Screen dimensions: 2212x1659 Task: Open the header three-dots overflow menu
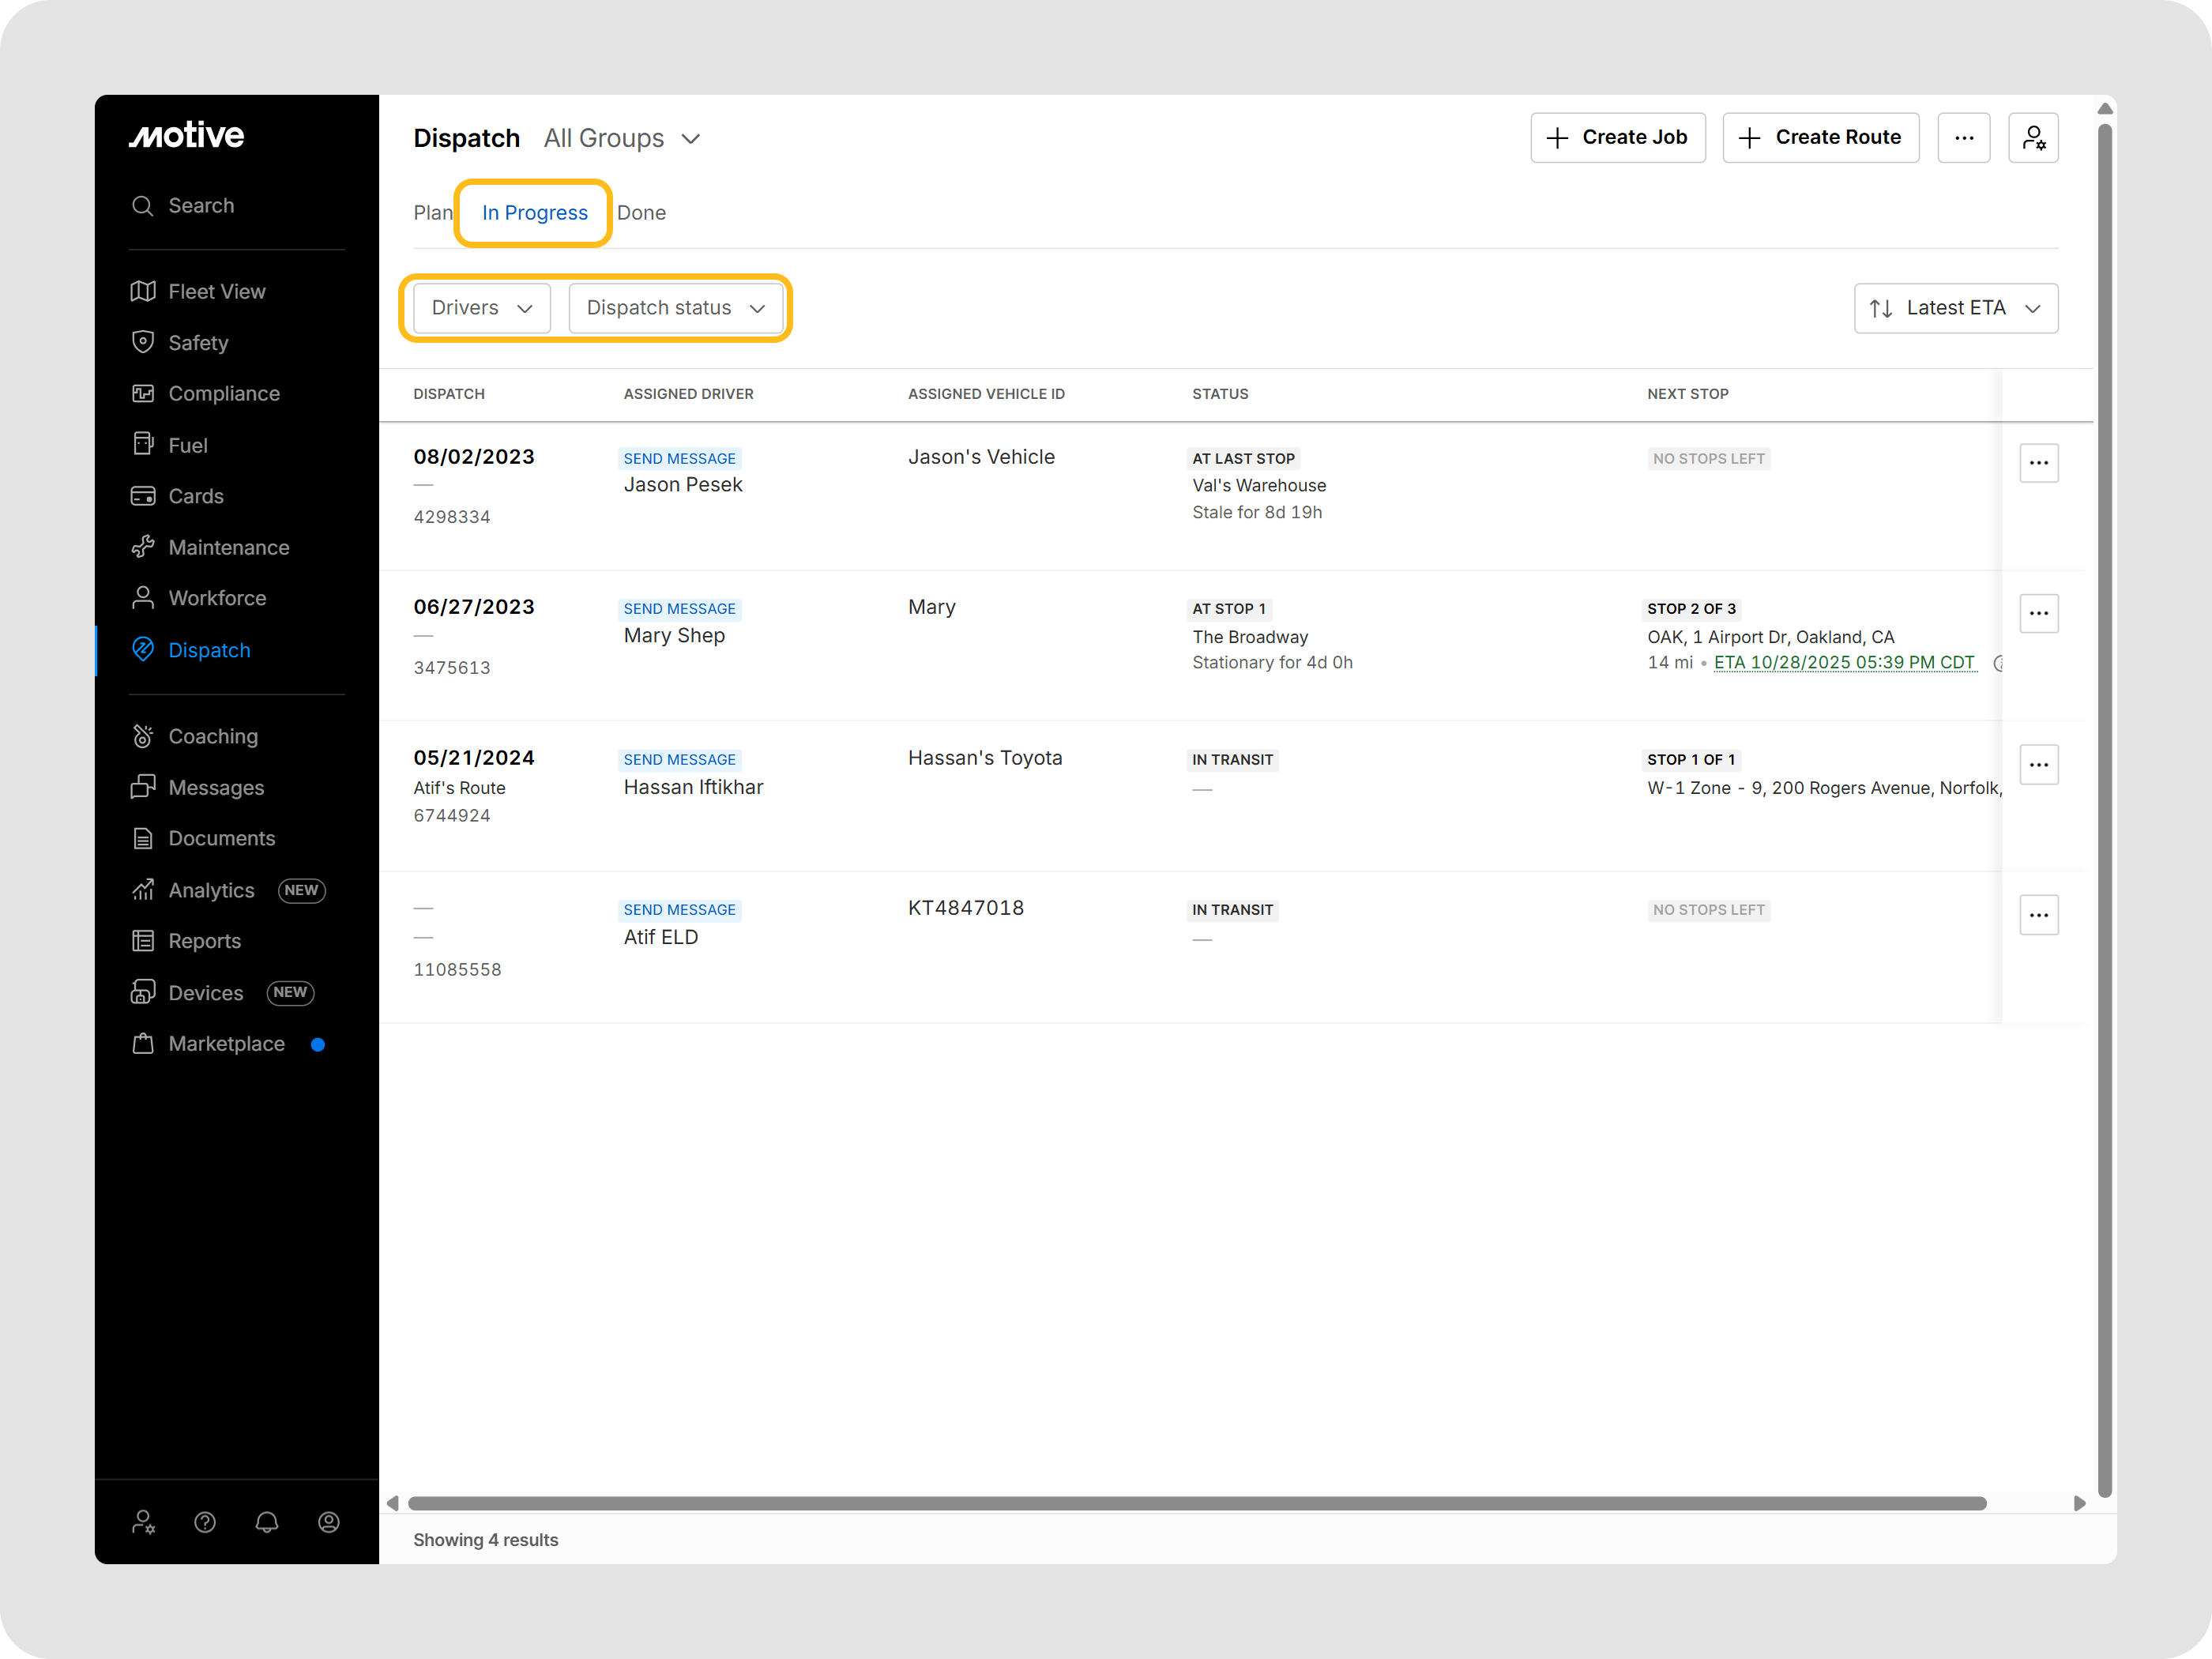(1963, 138)
